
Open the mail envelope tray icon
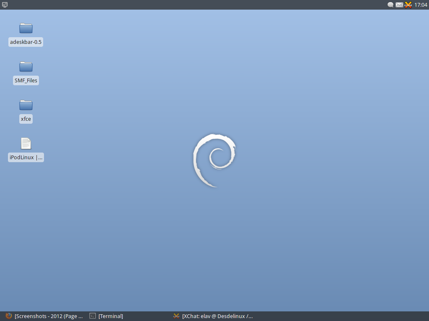point(399,5)
